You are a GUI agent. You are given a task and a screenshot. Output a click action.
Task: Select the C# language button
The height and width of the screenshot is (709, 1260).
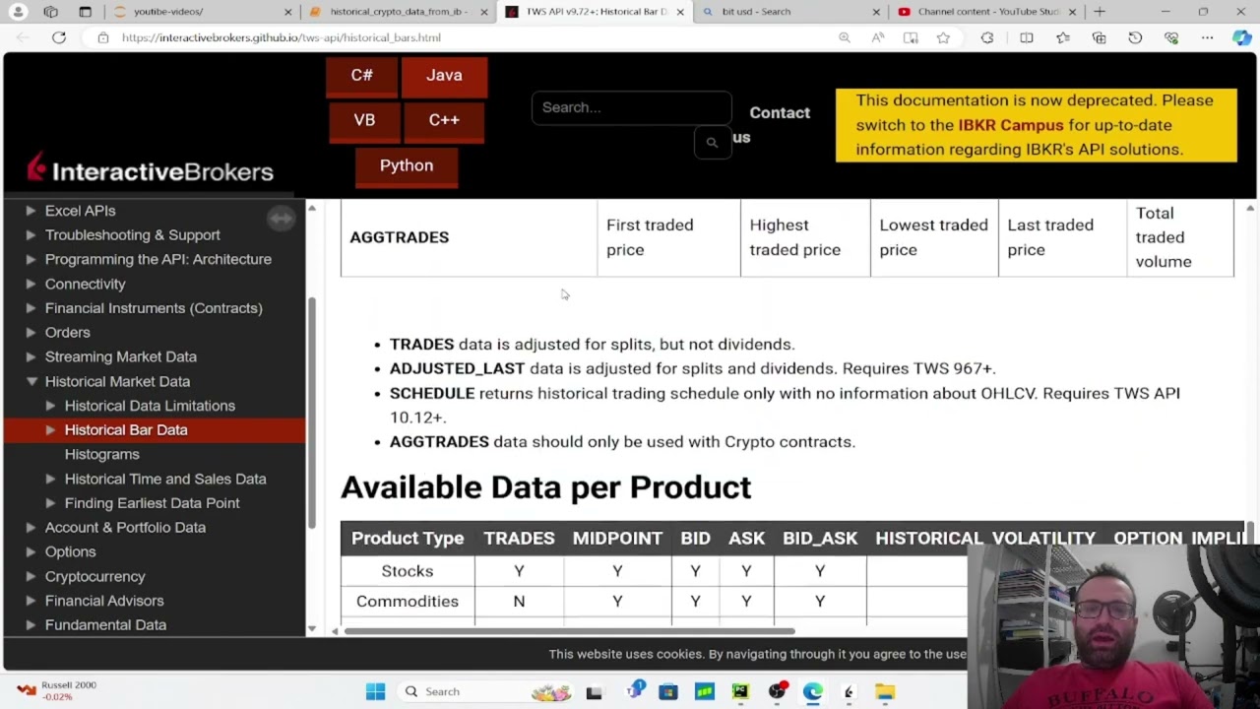pyautogui.click(x=361, y=76)
